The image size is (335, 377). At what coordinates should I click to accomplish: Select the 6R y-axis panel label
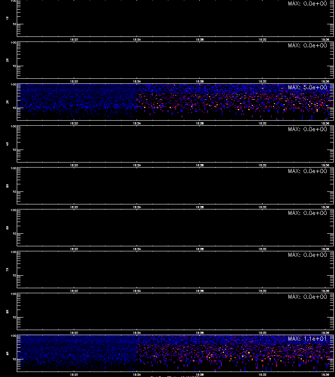tap(8, 227)
